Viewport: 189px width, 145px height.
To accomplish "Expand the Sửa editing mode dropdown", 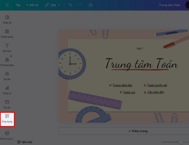I will (x=53, y=5).
